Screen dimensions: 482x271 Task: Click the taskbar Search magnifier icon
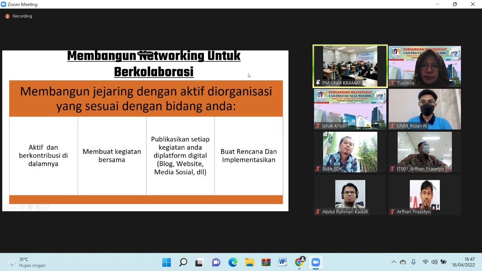[183, 262]
